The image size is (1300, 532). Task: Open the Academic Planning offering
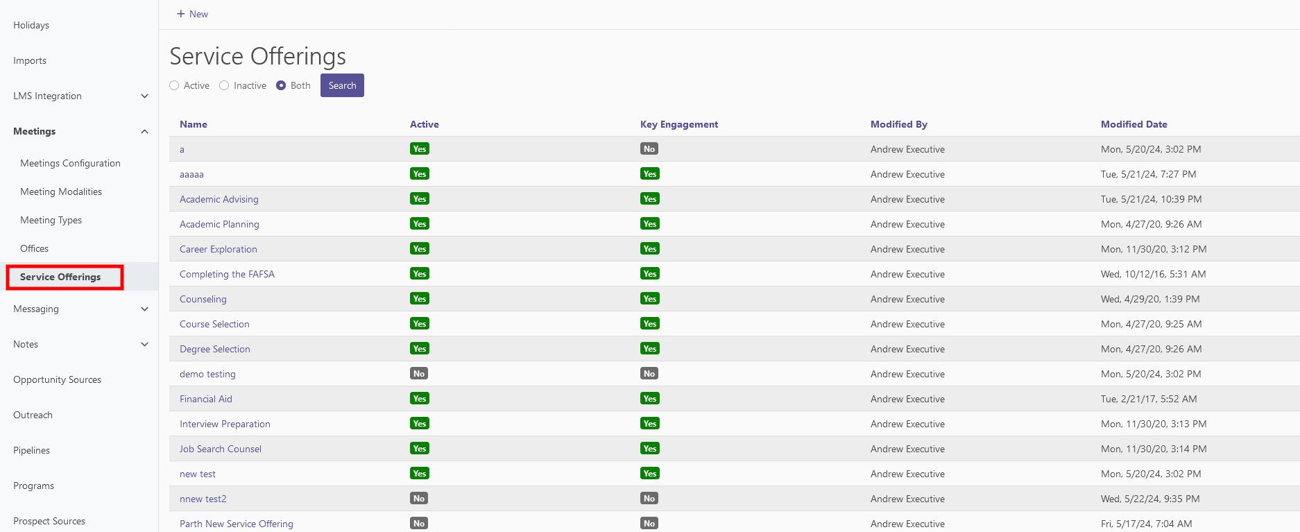[x=219, y=224]
